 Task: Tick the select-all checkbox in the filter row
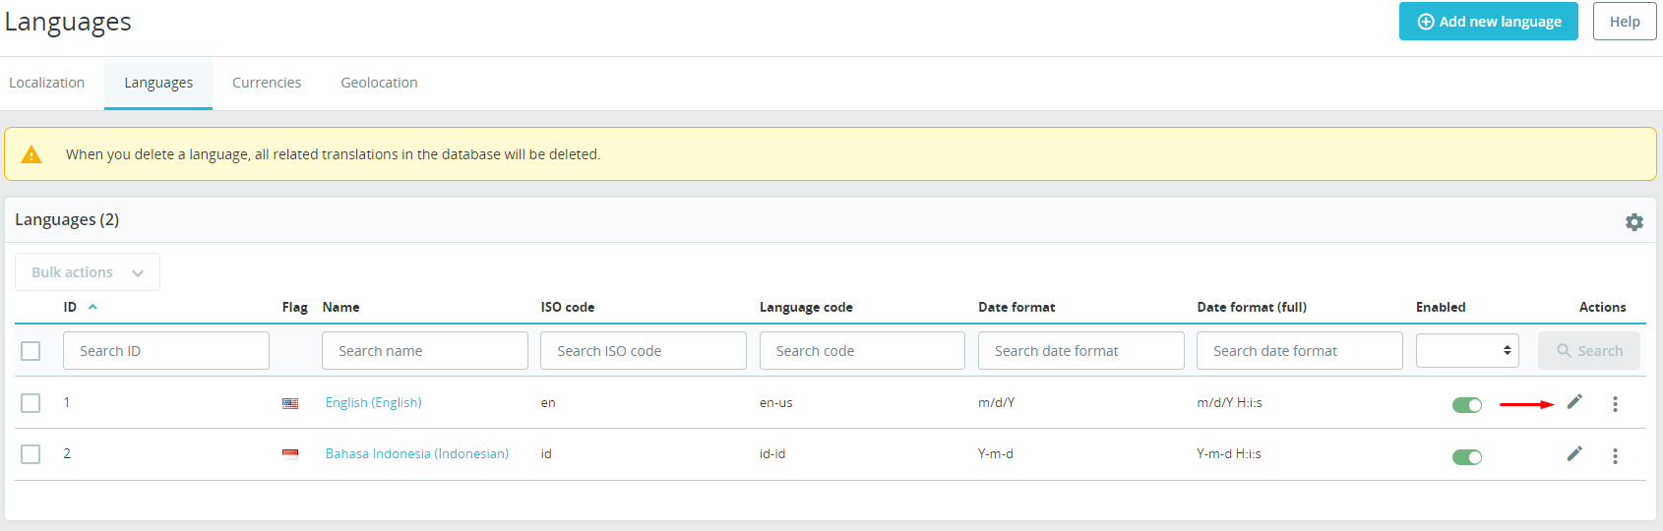pos(31,351)
